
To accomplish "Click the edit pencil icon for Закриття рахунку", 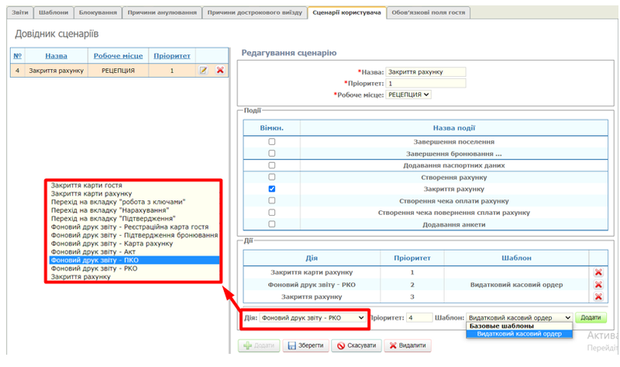I will coord(203,71).
